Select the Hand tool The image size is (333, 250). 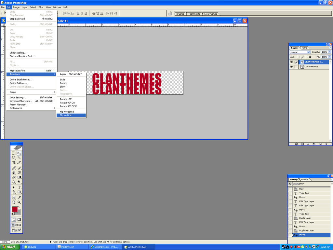[14, 202]
